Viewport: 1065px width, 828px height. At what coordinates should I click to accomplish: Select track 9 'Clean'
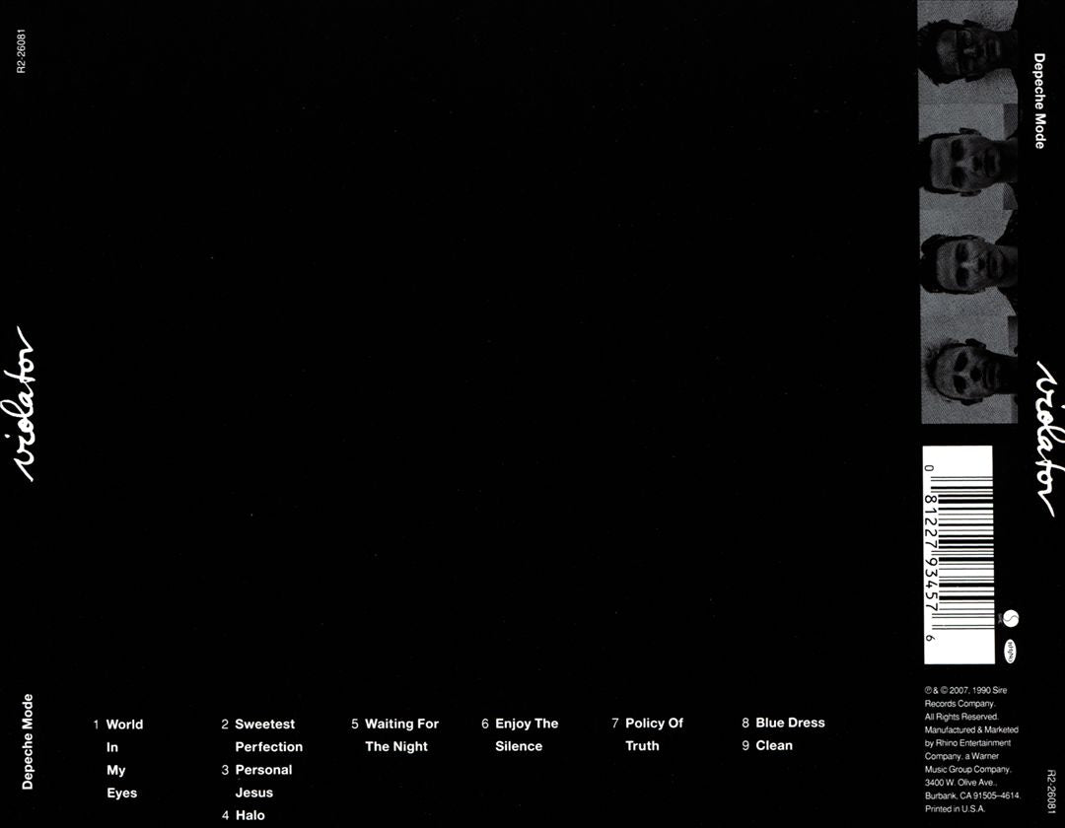[x=774, y=745]
